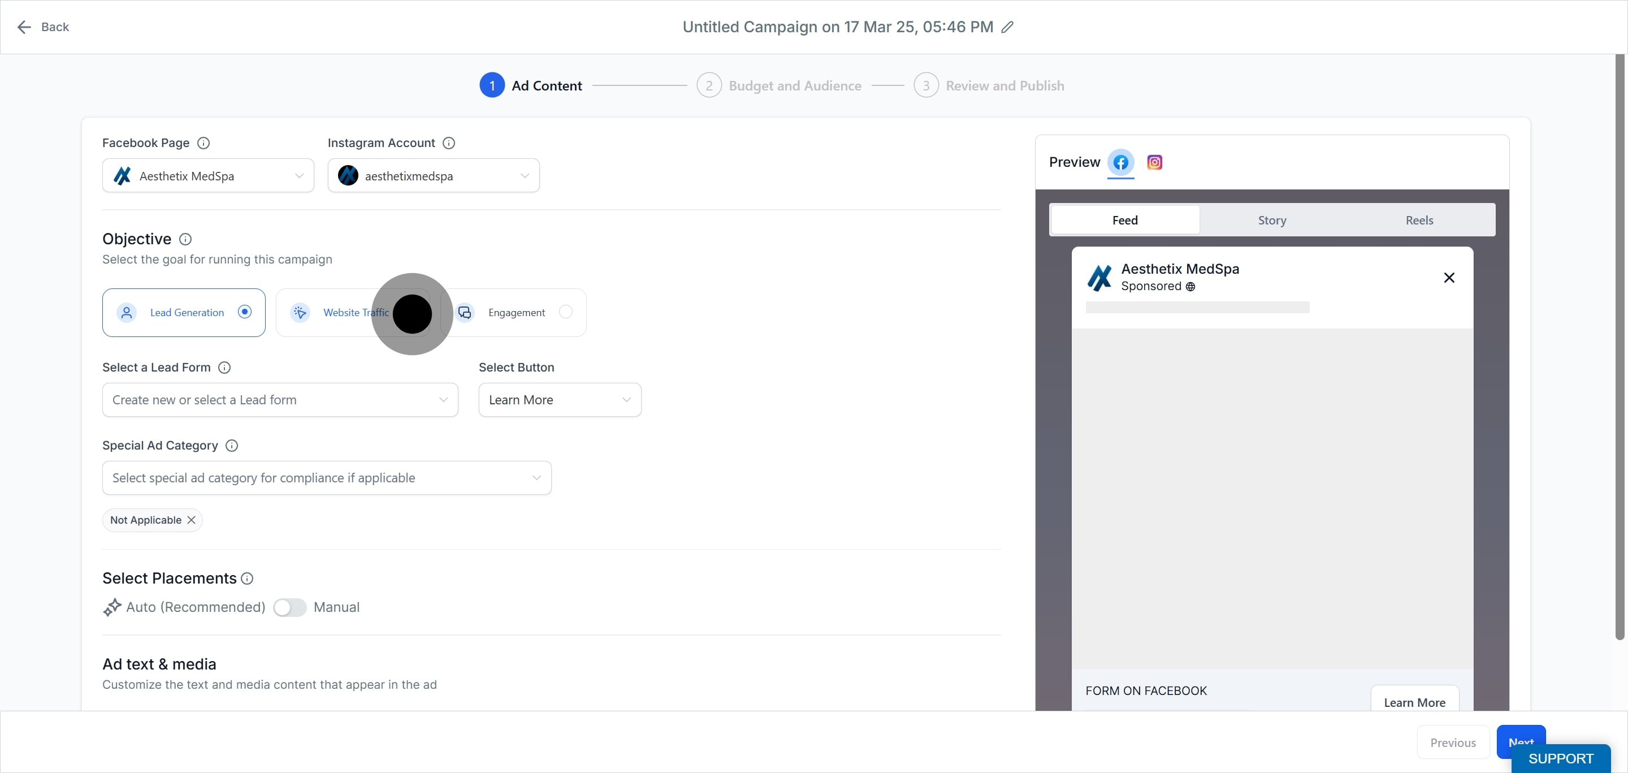Remove the Not Applicable tag

click(191, 520)
